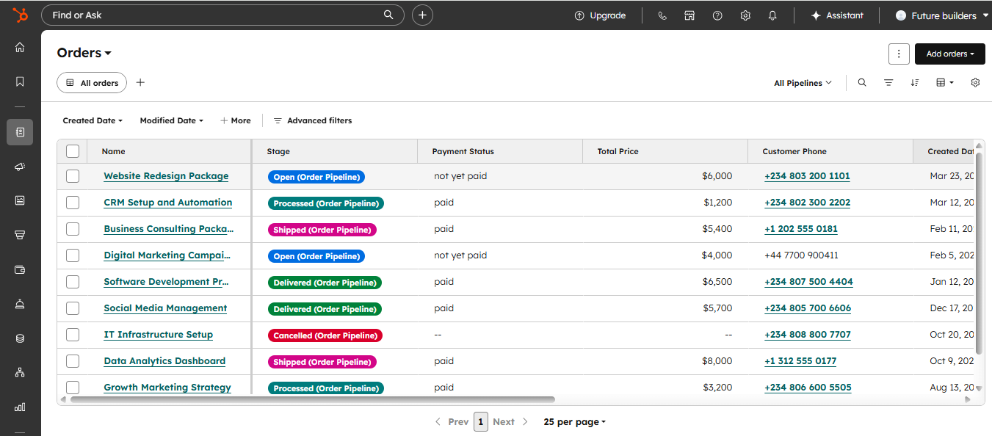The image size is (992, 436).
Task: Open the Service bell icon in sidebar
Action: click(20, 304)
